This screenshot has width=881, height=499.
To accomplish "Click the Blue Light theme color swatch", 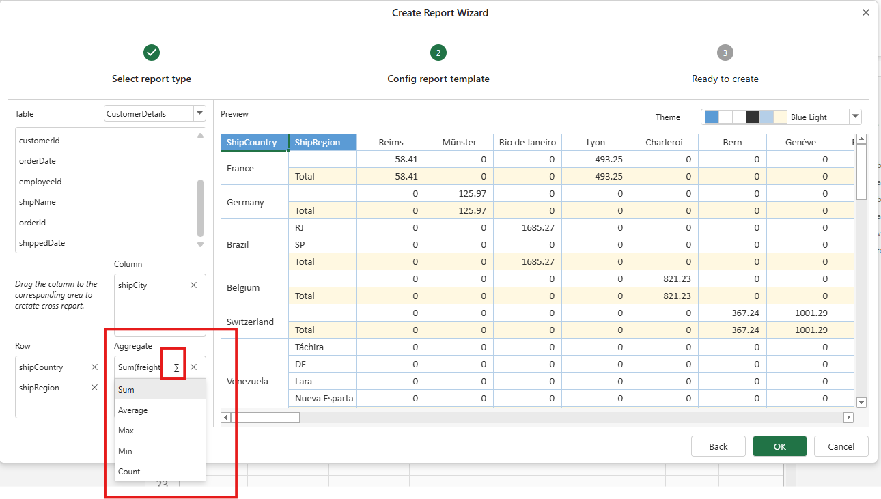I will click(x=745, y=117).
